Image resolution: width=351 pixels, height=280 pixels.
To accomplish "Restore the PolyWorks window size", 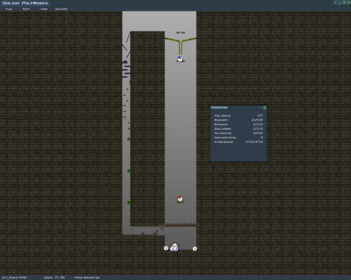I will point(344,3).
